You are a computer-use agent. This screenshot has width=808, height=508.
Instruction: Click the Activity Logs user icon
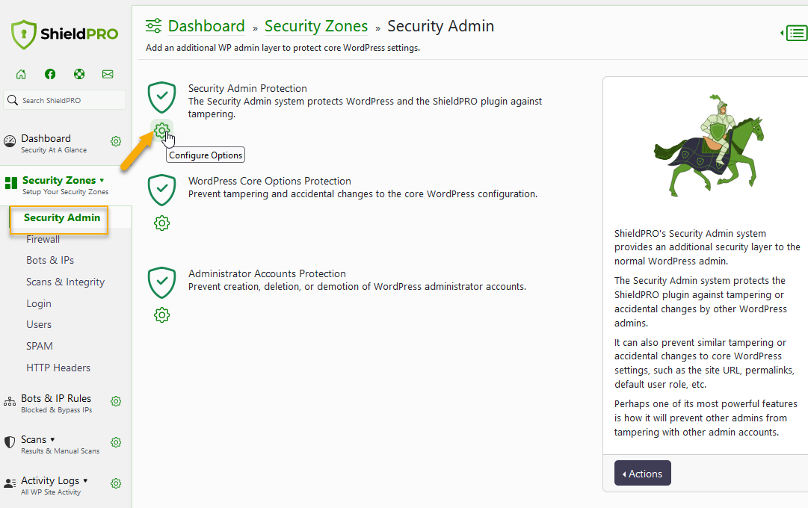tap(10, 483)
